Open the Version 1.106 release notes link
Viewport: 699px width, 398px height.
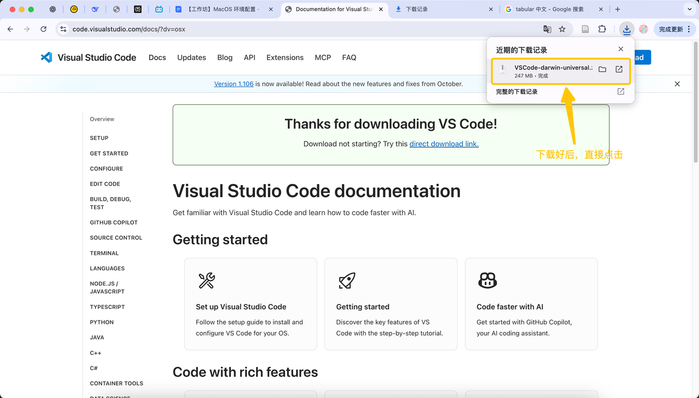coord(234,84)
